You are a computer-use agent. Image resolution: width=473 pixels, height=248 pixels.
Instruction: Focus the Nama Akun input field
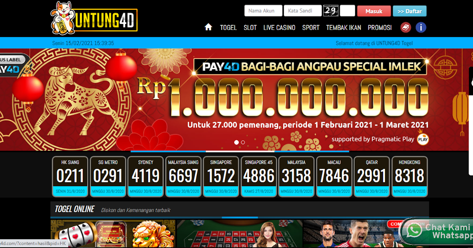[x=263, y=11]
